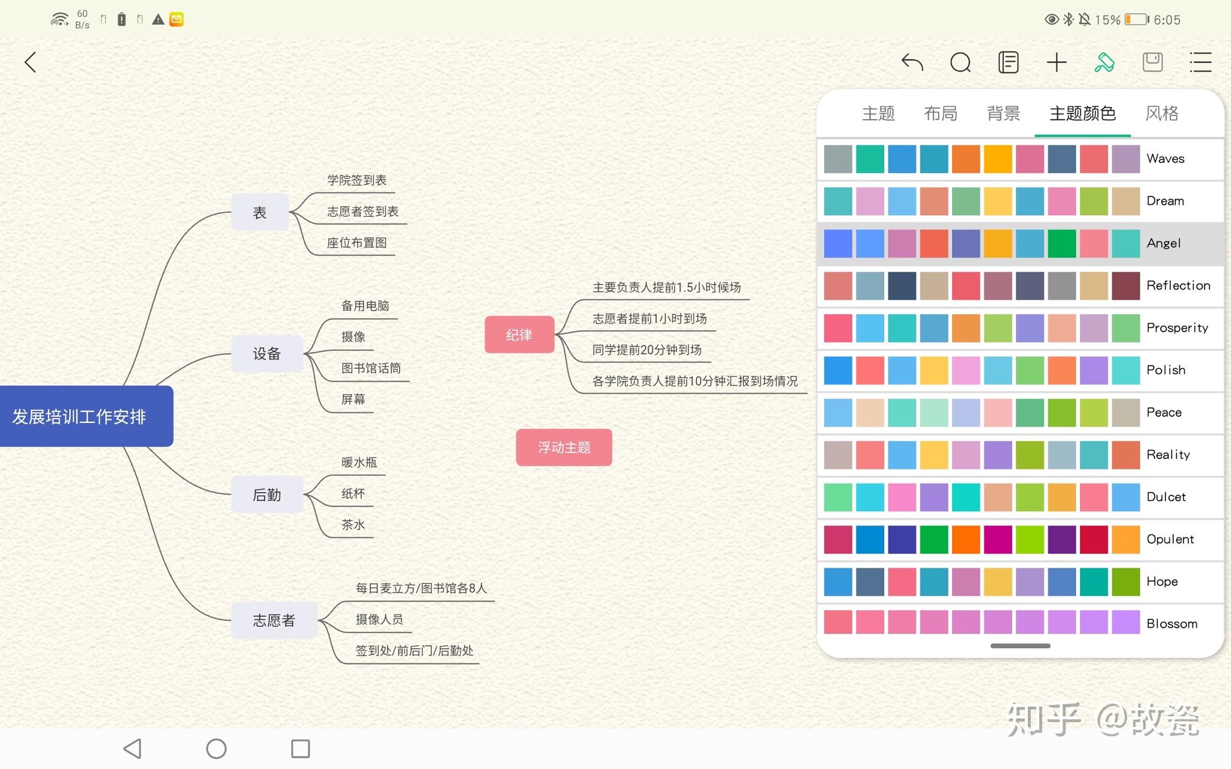Select the pink 纪律 node

coord(519,335)
